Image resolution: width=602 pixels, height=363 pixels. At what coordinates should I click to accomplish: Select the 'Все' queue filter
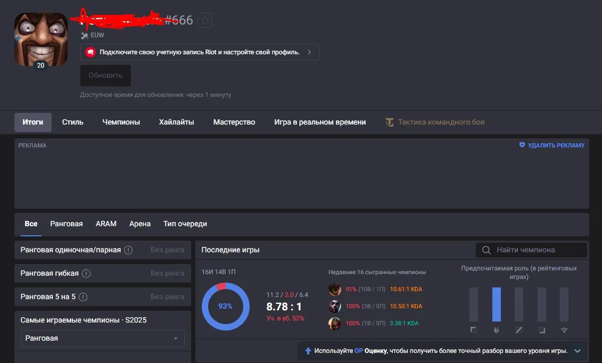tap(31, 224)
